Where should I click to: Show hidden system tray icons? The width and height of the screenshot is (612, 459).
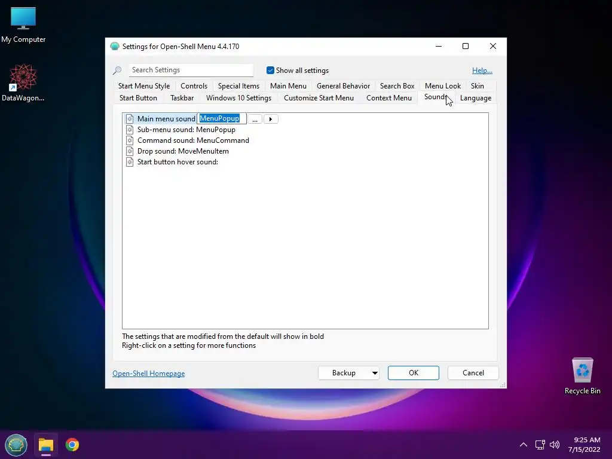[524, 445]
